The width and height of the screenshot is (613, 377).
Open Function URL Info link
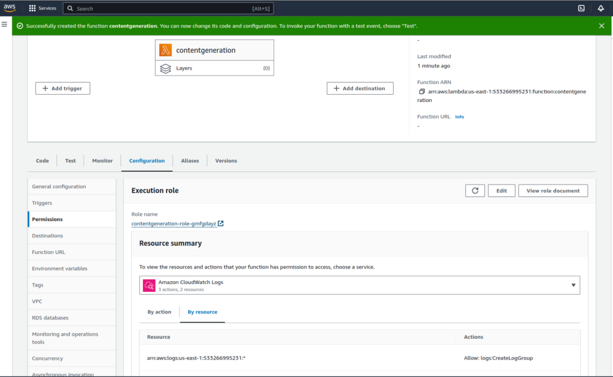(459, 117)
